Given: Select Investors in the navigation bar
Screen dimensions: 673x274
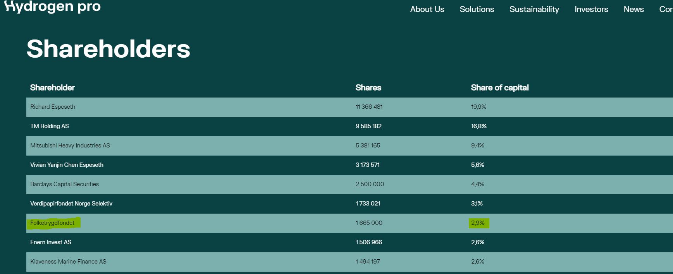Looking at the screenshot, I should (591, 9).
